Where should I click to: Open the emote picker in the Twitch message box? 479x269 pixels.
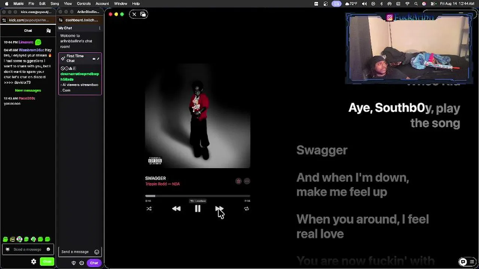97,252
